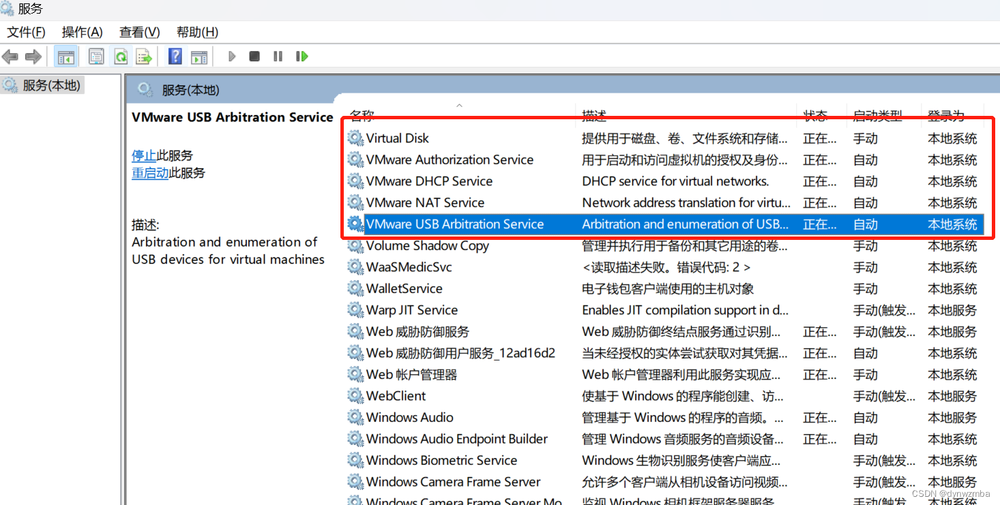Select the WalletService service name
Image resolution: width=1000 pixels, height=505 pixels.
coord(404,288)
